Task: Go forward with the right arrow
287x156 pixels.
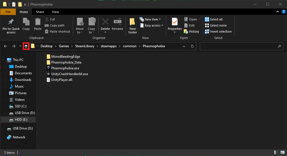Action: tap(14, 46)
